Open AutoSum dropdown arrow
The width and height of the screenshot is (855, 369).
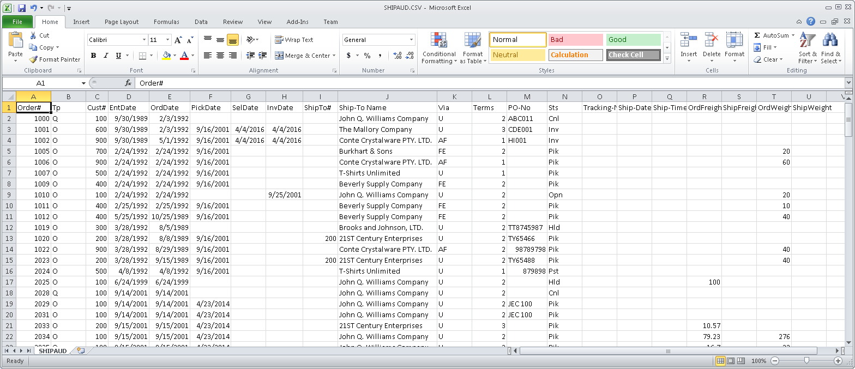(x=793, y=35)
